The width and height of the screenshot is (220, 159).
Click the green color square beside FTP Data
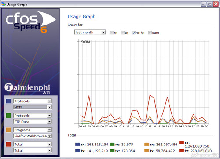(x=8, y=116)
